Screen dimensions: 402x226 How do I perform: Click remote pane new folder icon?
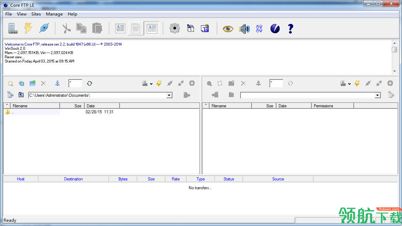[x=231, y=83]
